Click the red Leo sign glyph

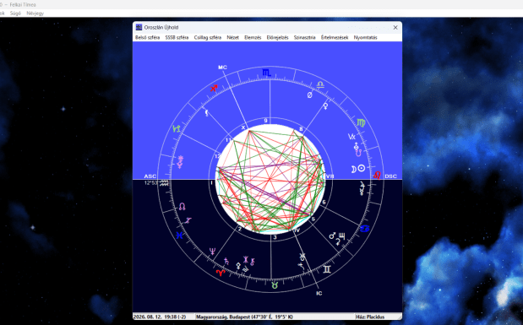coord(377,175)
